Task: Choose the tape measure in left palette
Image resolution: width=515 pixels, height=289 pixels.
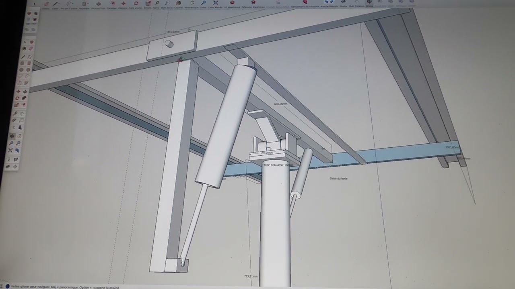Action: click(x=15, y=114)
